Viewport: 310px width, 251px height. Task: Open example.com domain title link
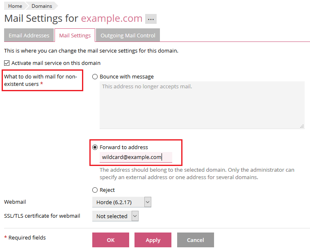112,18
